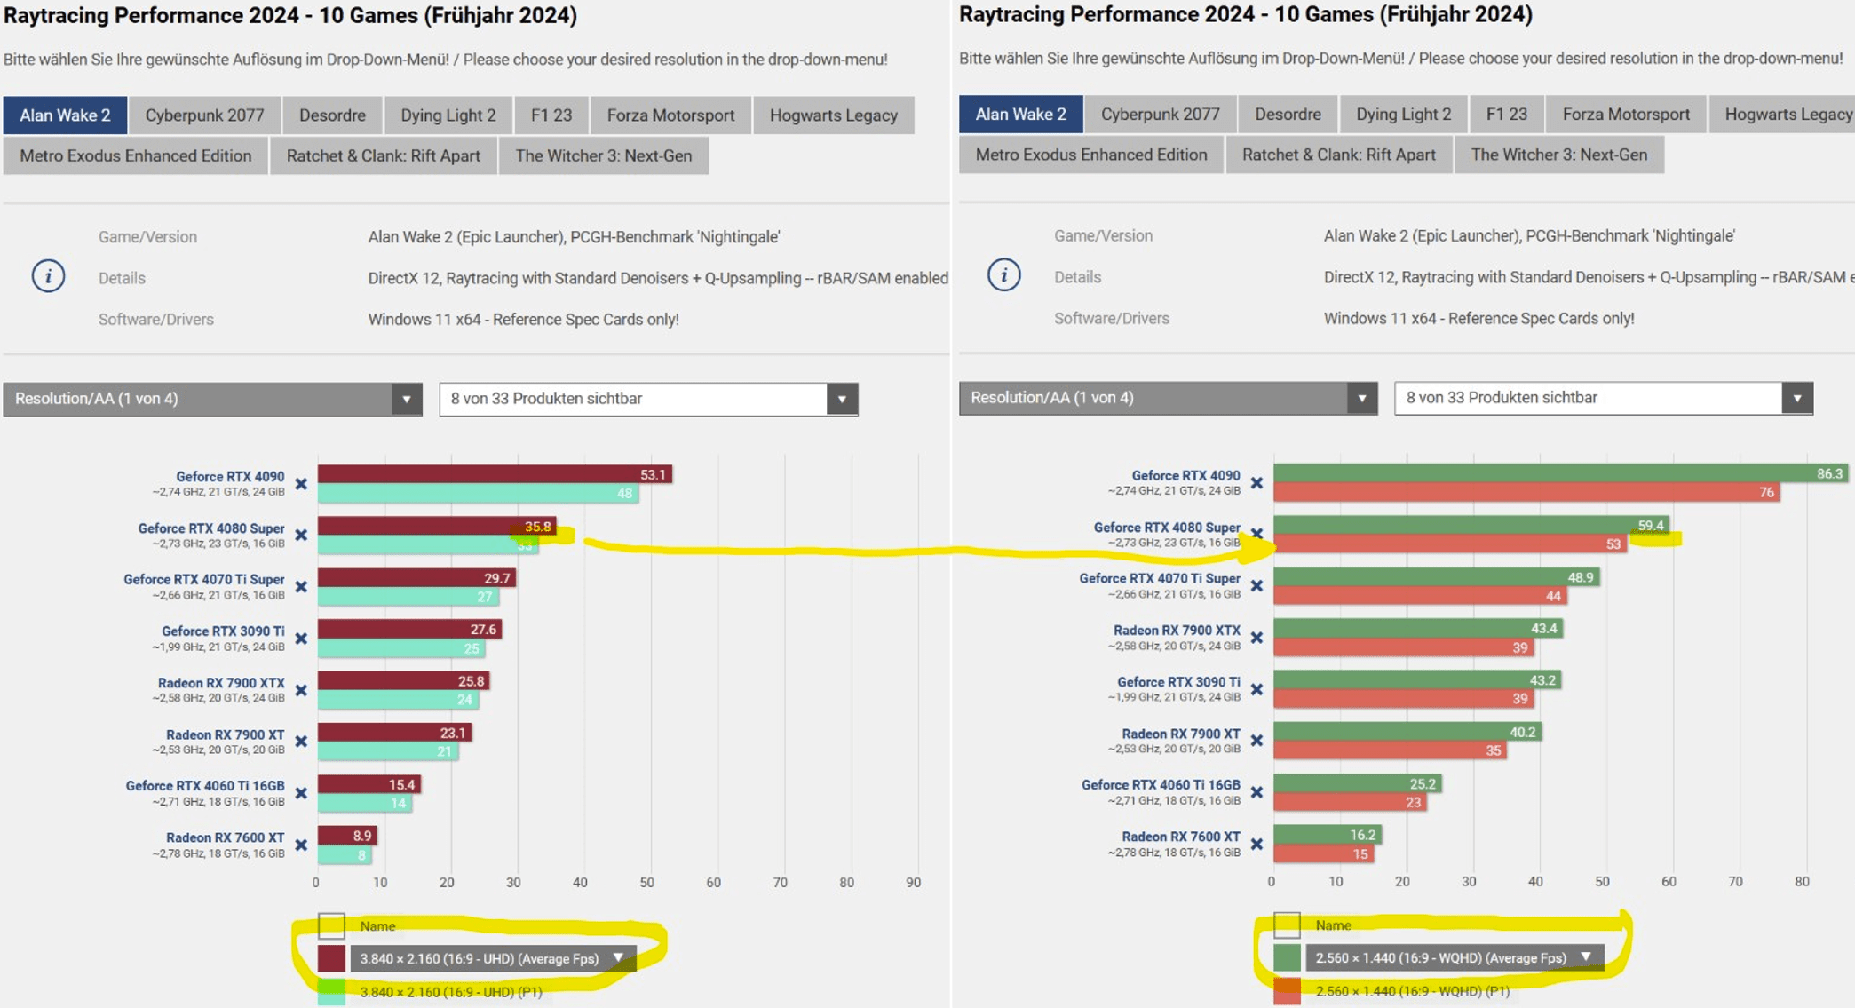Switch to The Witcher 3: Next-Gen tab on left

point(604,155)
